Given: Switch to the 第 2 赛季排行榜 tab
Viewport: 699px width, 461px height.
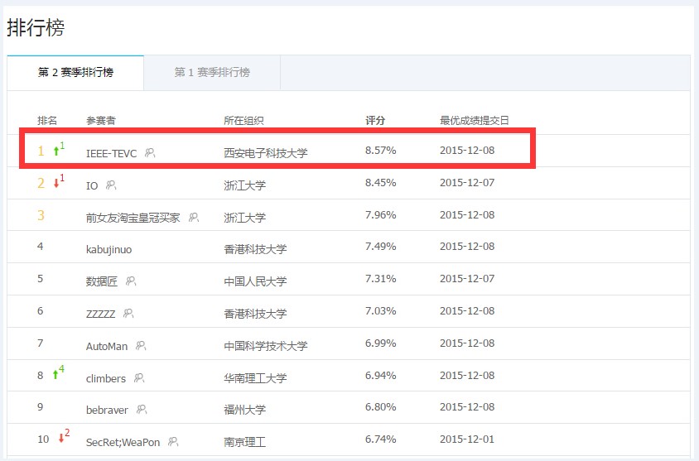Looking at the screenshot, I should pos(75,73).
